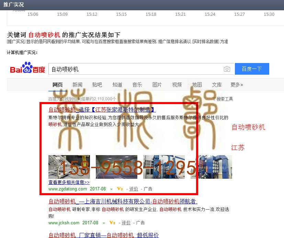Screen dimensions: 284x238
Task: Switch to the 新闻 tab
Action: [77, 85]
